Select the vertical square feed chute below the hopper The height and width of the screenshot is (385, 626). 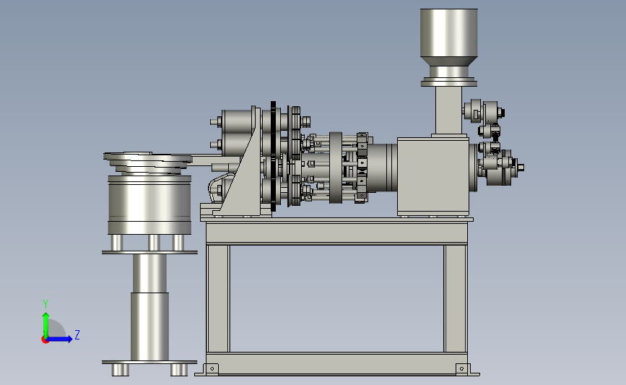(x=448, y=111)
